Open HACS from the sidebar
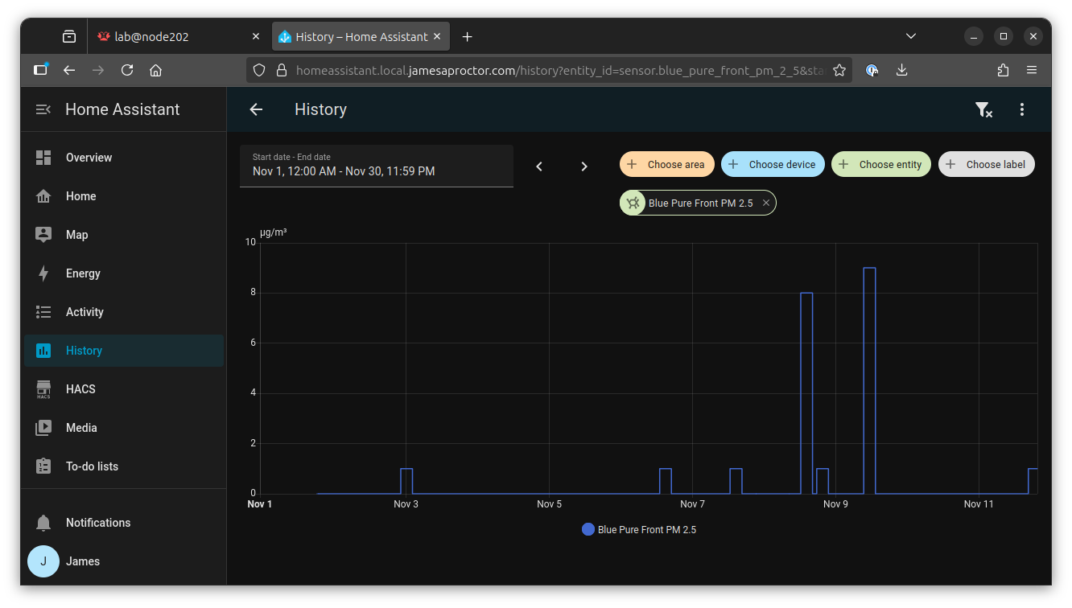This screenshot has width=1072, height=608. click(80, 389)
